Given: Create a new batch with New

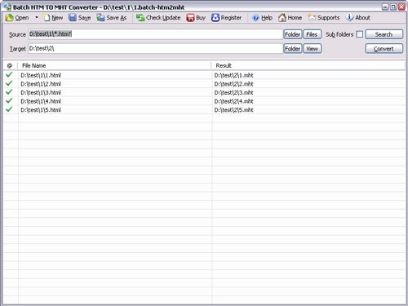Looking at the screenshot, I should [53, 18].
